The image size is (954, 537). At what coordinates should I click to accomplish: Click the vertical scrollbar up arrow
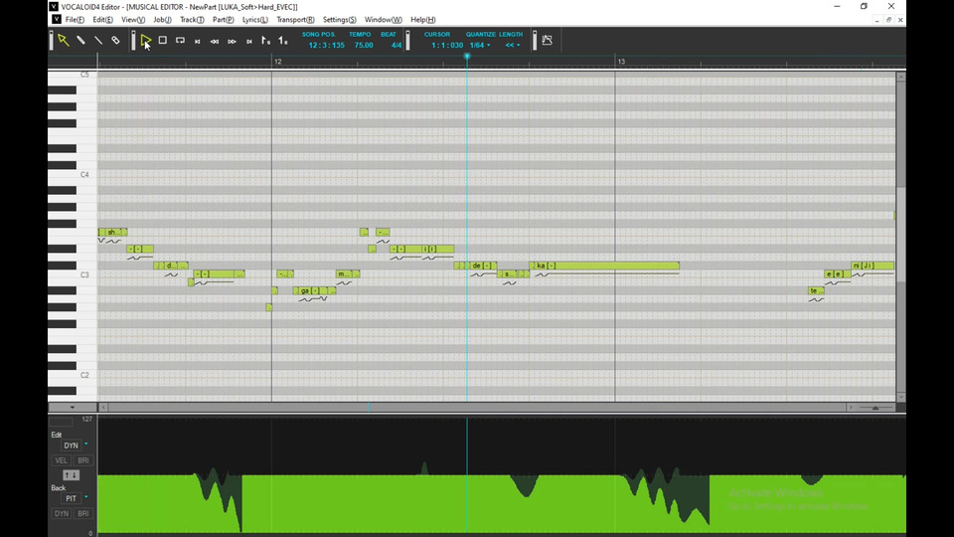[901, 77]
